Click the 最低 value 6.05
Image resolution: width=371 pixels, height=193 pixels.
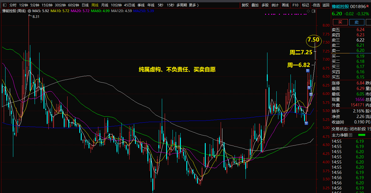coord(360,94)
